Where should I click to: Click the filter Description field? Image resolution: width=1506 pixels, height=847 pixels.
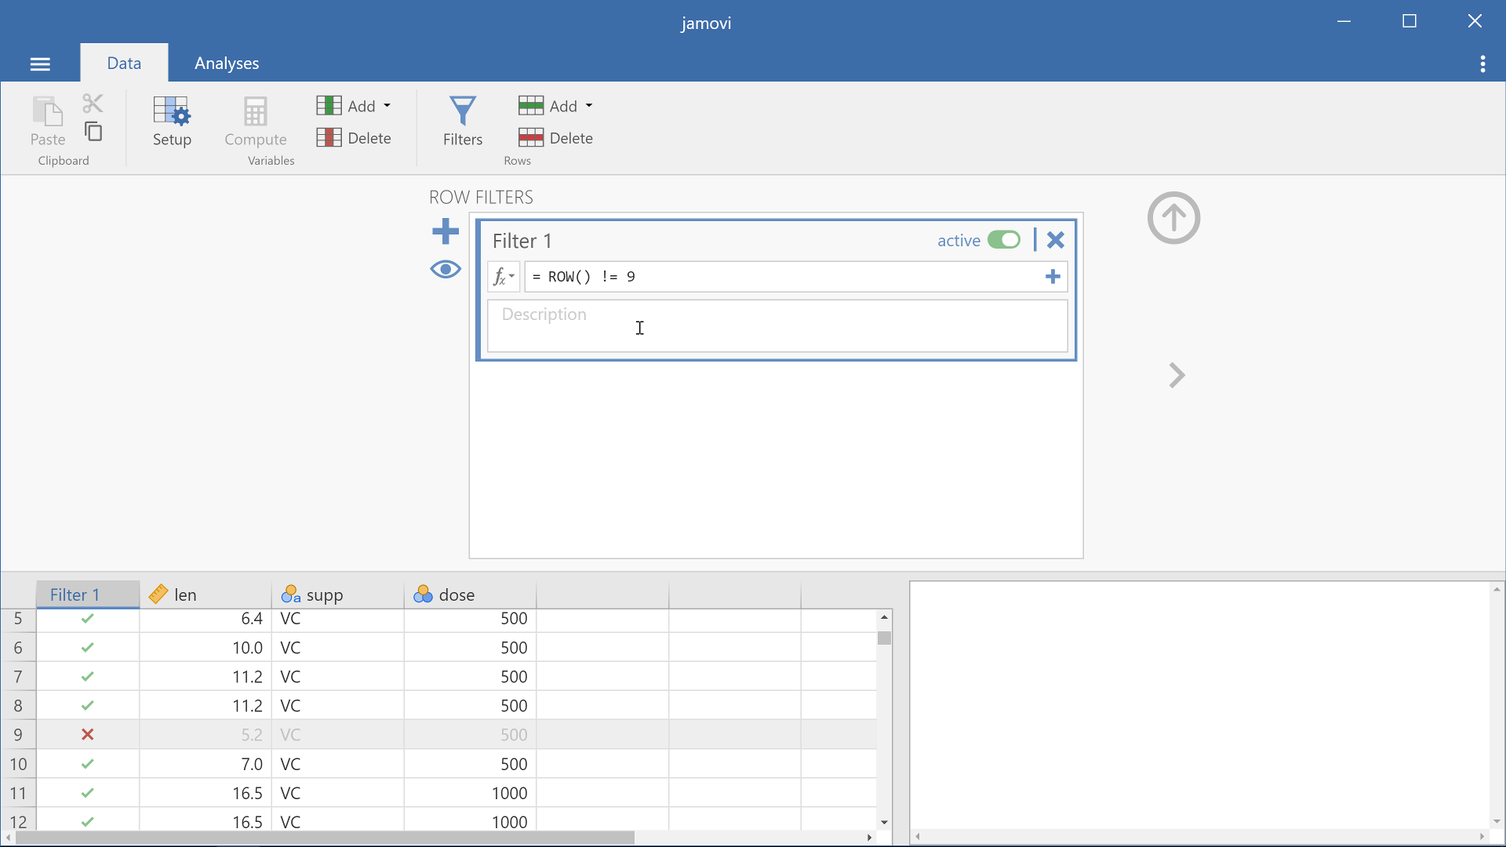tap(777, 325)
